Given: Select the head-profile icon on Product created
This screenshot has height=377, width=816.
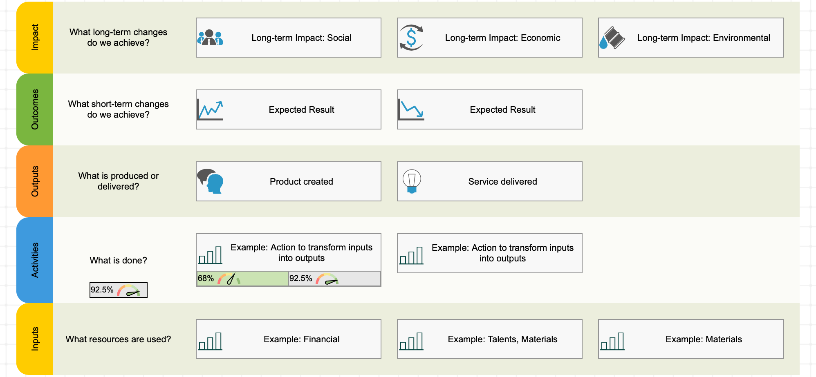Looking at the screenshot, I should (210, 181).
